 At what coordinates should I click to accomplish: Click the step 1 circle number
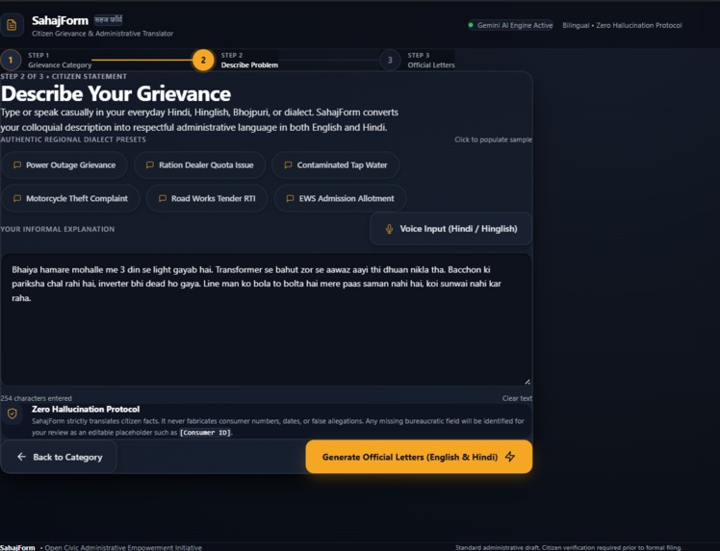click(11, 61)
